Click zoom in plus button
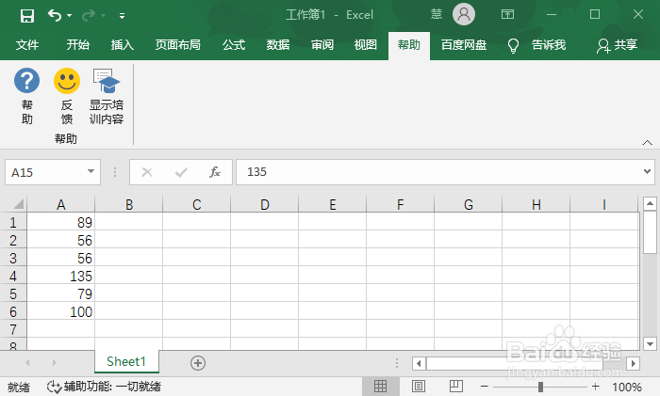This screenshot has height=396, width=660. tap(595, 387)
